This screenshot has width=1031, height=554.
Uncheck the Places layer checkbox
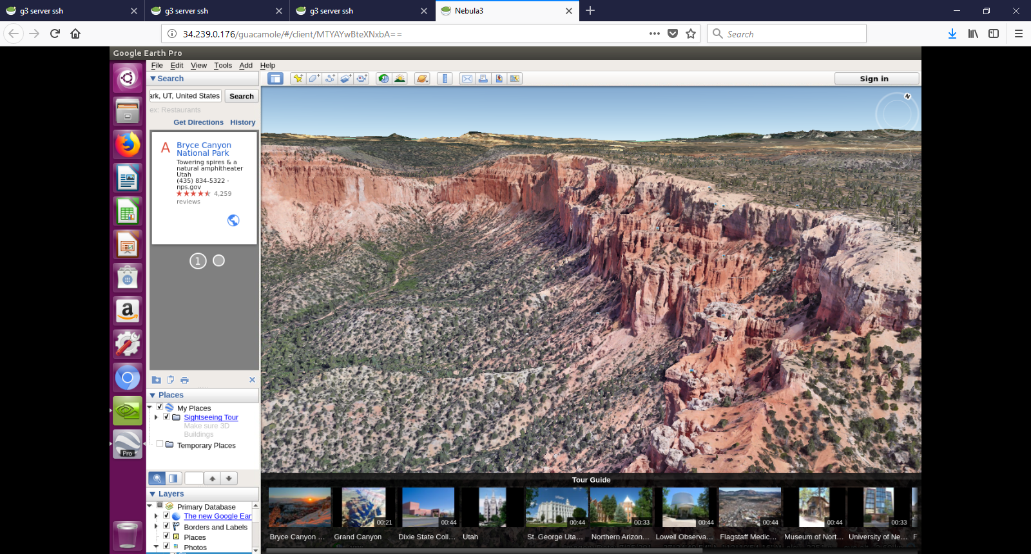(166, 536)
